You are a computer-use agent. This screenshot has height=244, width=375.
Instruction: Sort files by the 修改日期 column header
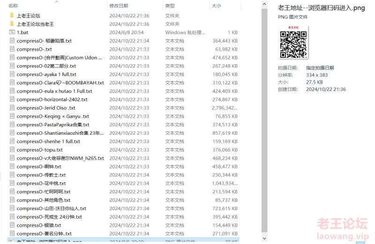click(x=119, y=6)
